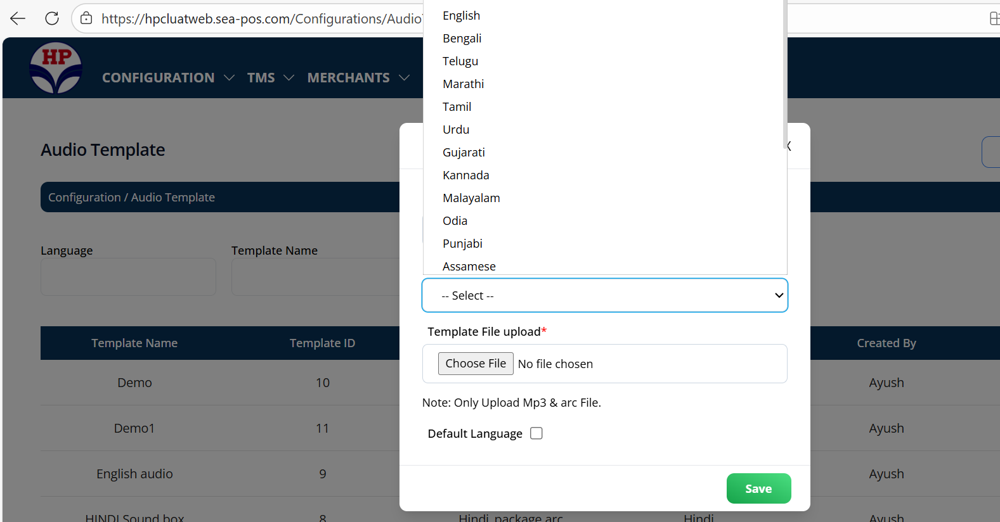Open the TMS dropdown menu

point(270,78)
